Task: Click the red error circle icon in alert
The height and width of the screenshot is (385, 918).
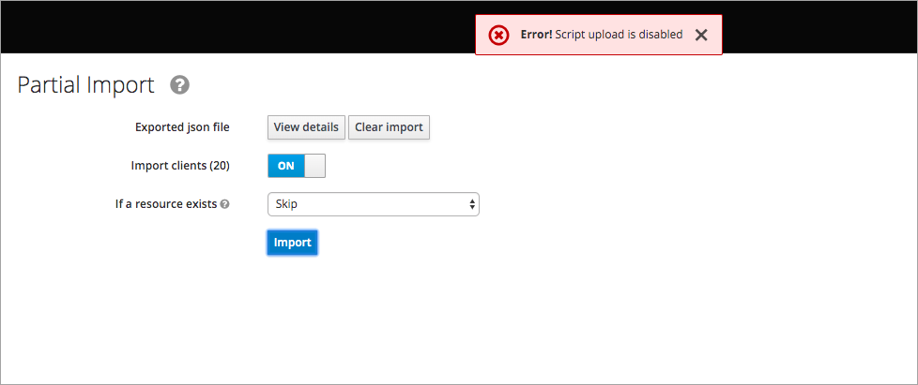Action: pyautogui.click(x=498, y=35)
